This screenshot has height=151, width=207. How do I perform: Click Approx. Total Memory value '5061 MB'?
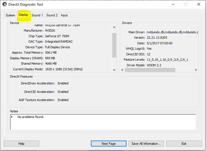(51, 52)
